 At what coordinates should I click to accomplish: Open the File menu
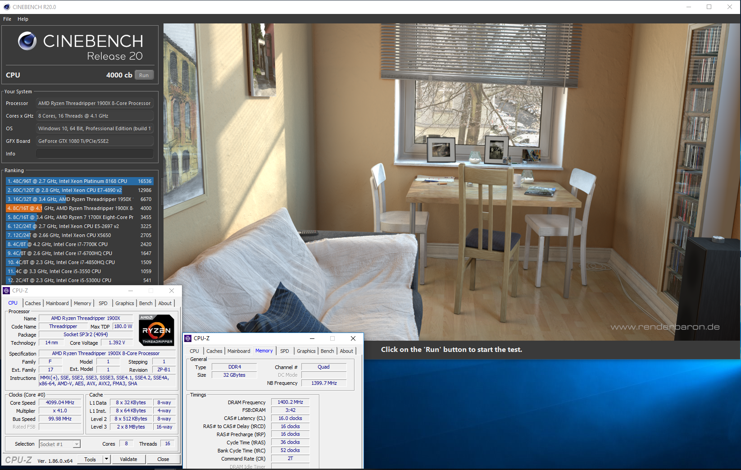[x=7, y=19]
